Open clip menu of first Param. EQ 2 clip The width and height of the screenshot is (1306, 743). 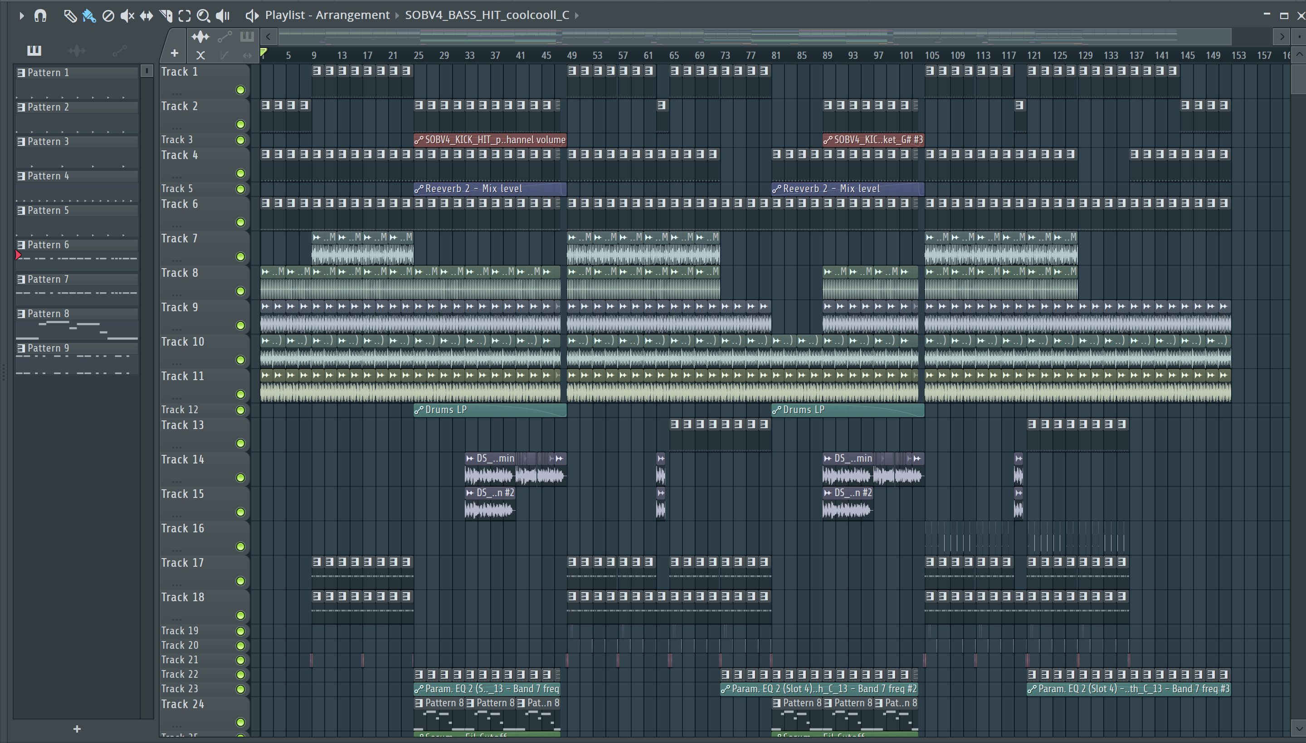[419, 689]
